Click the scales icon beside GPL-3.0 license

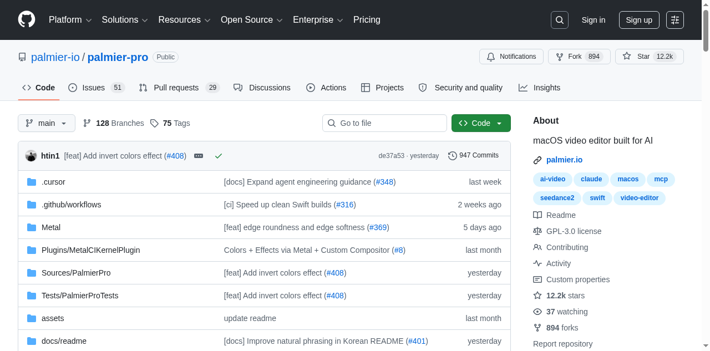click(537, 231)
